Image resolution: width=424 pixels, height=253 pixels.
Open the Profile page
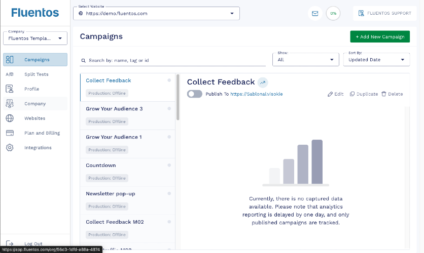click(31, 89)
